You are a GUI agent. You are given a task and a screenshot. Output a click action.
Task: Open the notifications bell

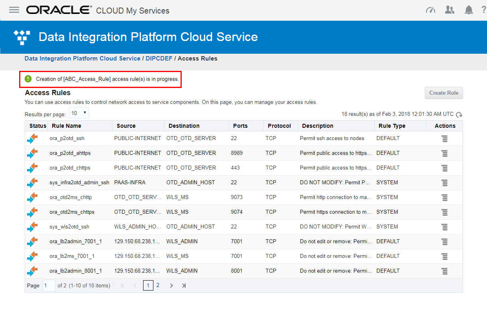[x=469, y=10]
